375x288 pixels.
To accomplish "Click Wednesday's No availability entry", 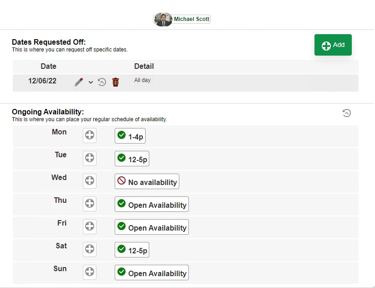I will 147,181.
